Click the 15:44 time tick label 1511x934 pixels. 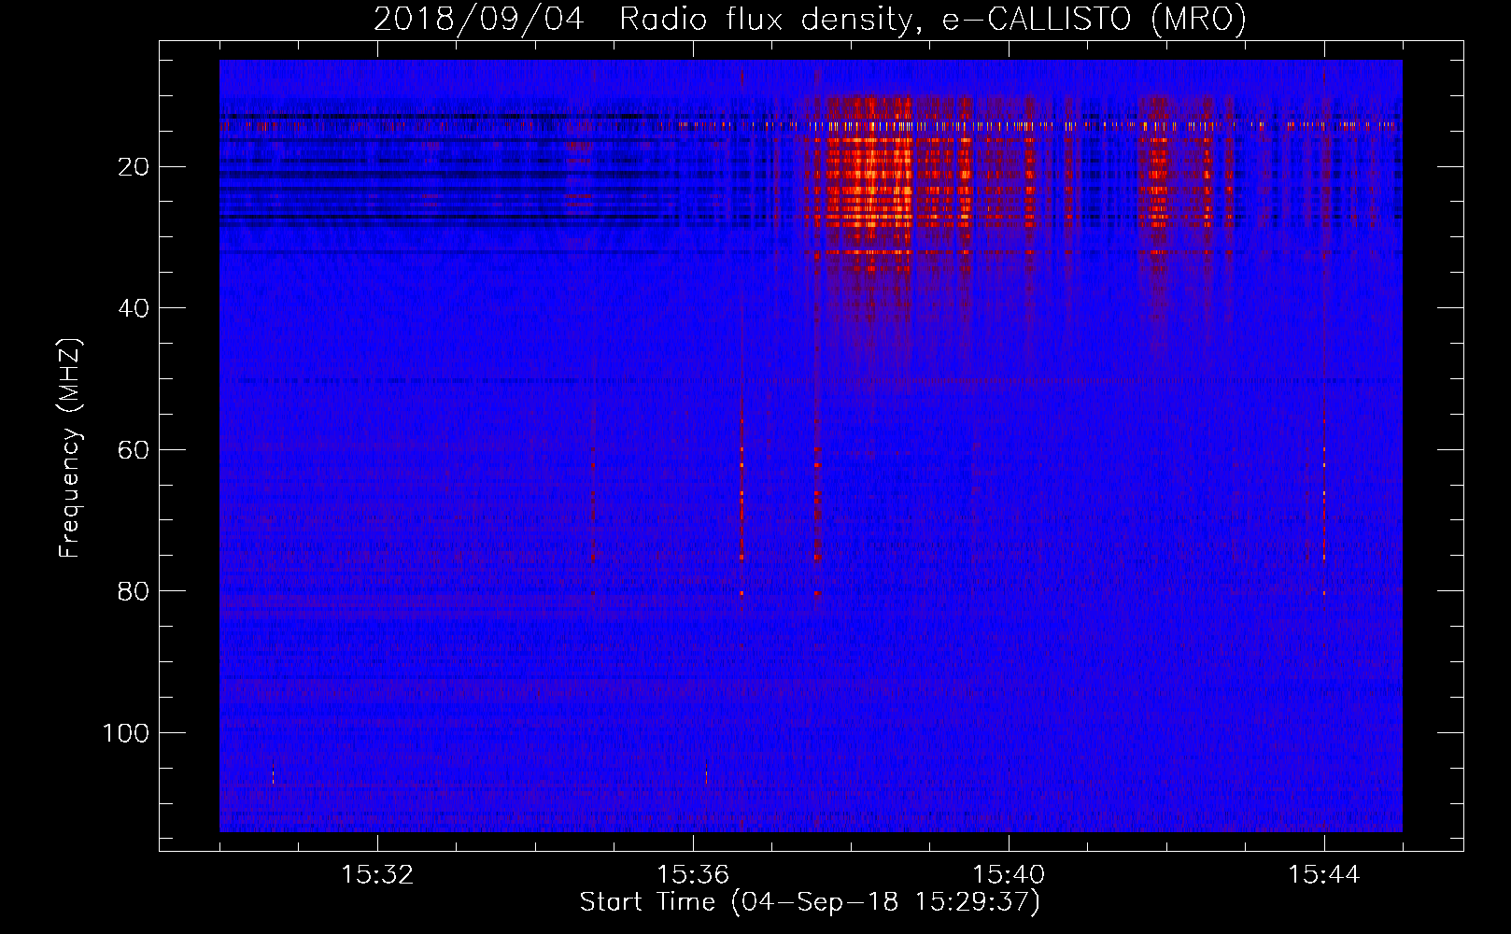point(1324,875)
